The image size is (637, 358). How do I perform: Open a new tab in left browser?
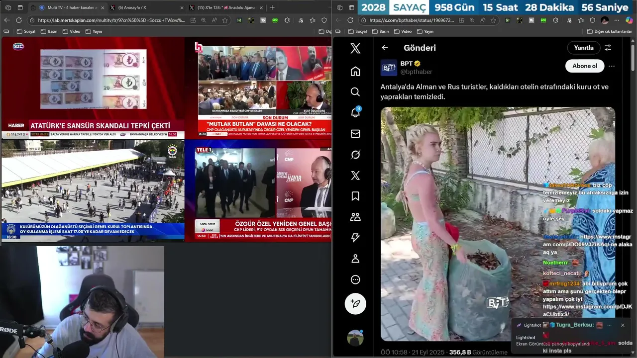272,7
